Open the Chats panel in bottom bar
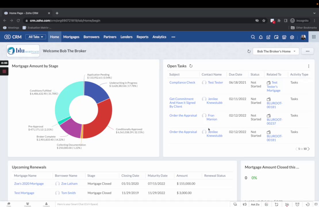The height and width of the screenshot is (207, 319). click(9, 204)
